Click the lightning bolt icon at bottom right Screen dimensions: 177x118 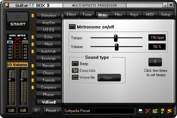(169, 111)
